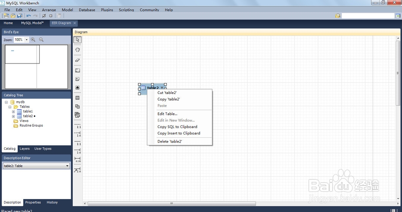Choose non-identifying 1:1 relationship tool
The width and height of the screenshot is (402, 212).
click(78, 126)
